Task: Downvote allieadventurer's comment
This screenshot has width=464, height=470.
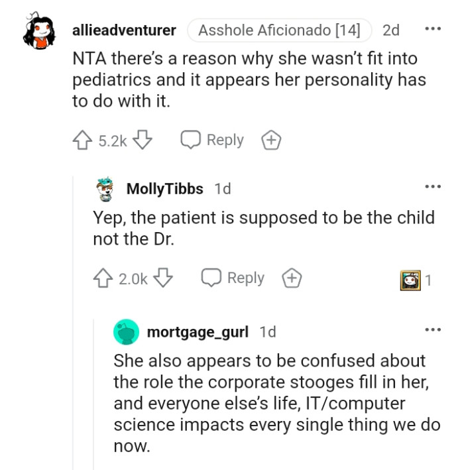Action: 143,141
